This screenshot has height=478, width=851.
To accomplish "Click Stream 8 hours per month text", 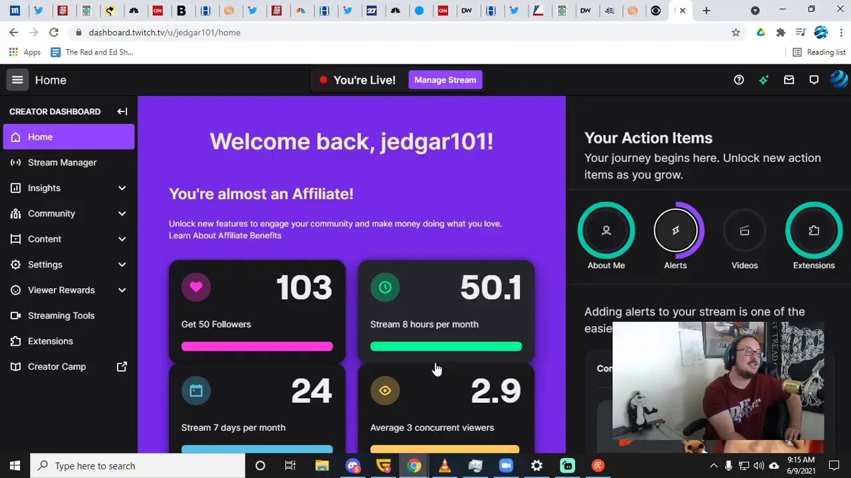I will click(424, 324).
